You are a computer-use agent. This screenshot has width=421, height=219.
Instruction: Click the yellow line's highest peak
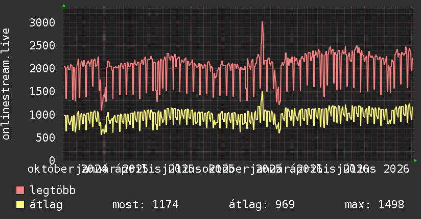coord(262,93)
